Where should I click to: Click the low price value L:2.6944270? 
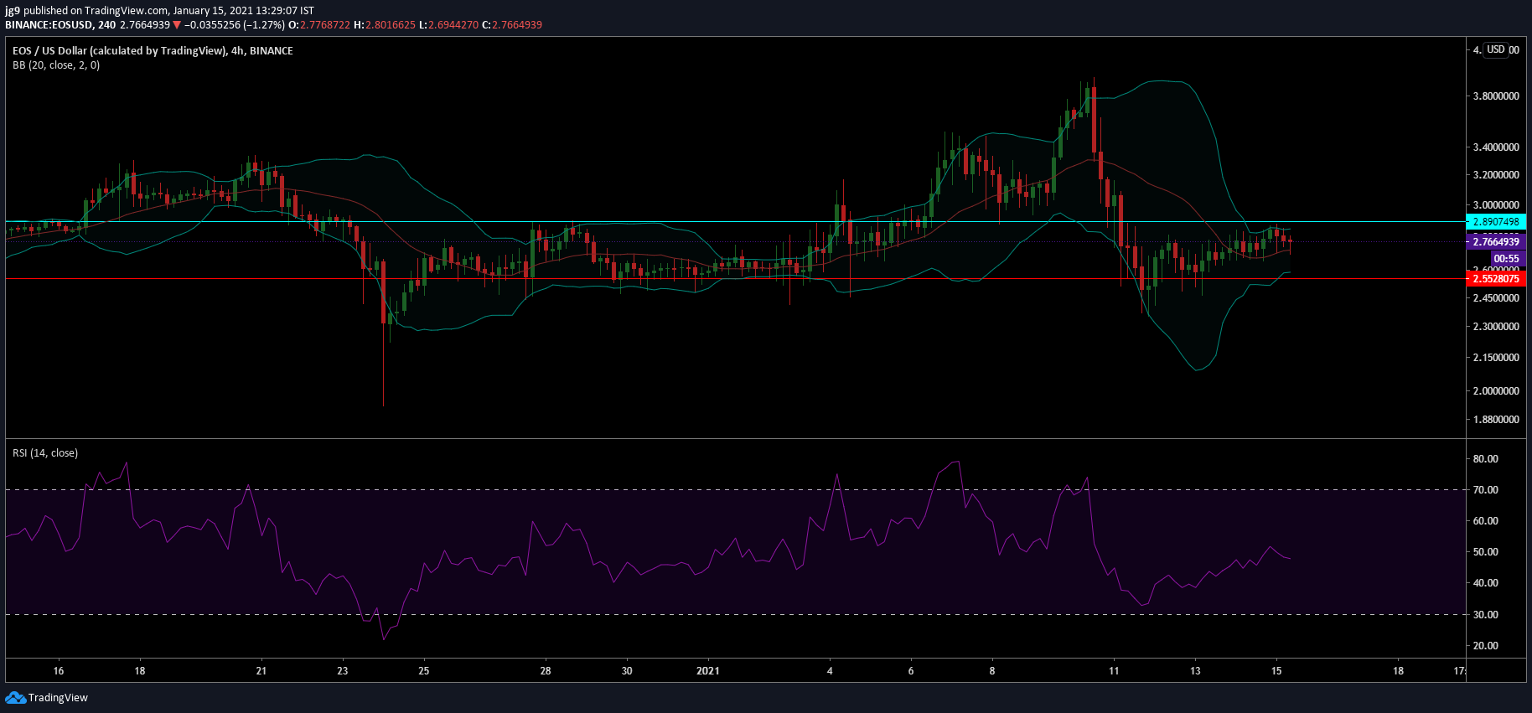(x=448, y=25)
